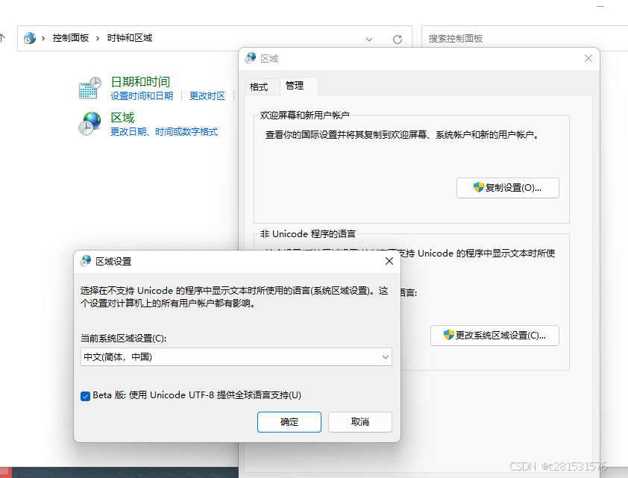Click the Control Panel globe icon in address bar
The width and height of the screenshot is (628, 478).
pos(28,38)
